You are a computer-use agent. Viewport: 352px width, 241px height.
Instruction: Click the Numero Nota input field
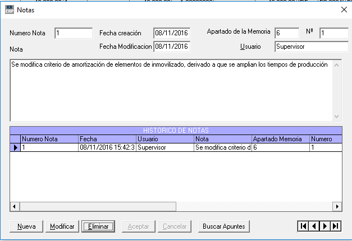[x=74, y=33]
